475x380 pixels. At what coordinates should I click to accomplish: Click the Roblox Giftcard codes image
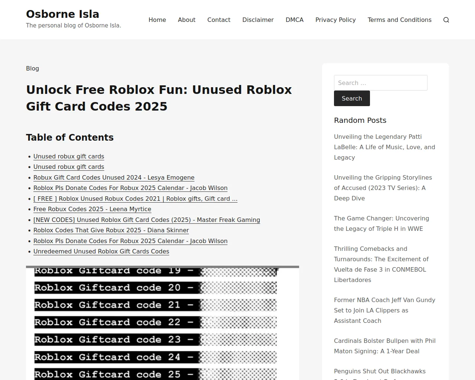click(163, 323)
